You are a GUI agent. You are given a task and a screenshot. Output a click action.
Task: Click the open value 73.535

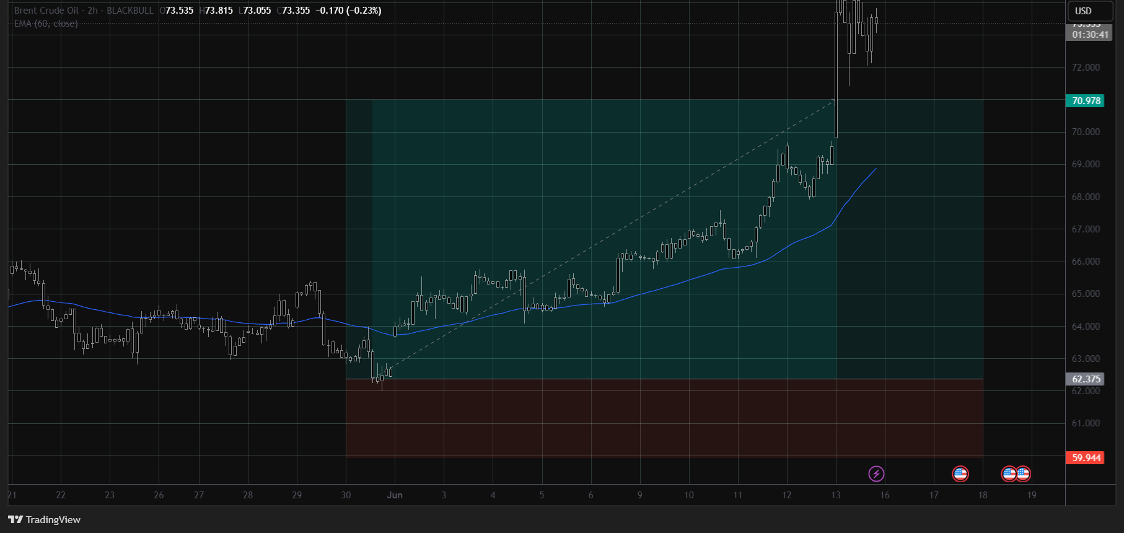coord(179,11)
